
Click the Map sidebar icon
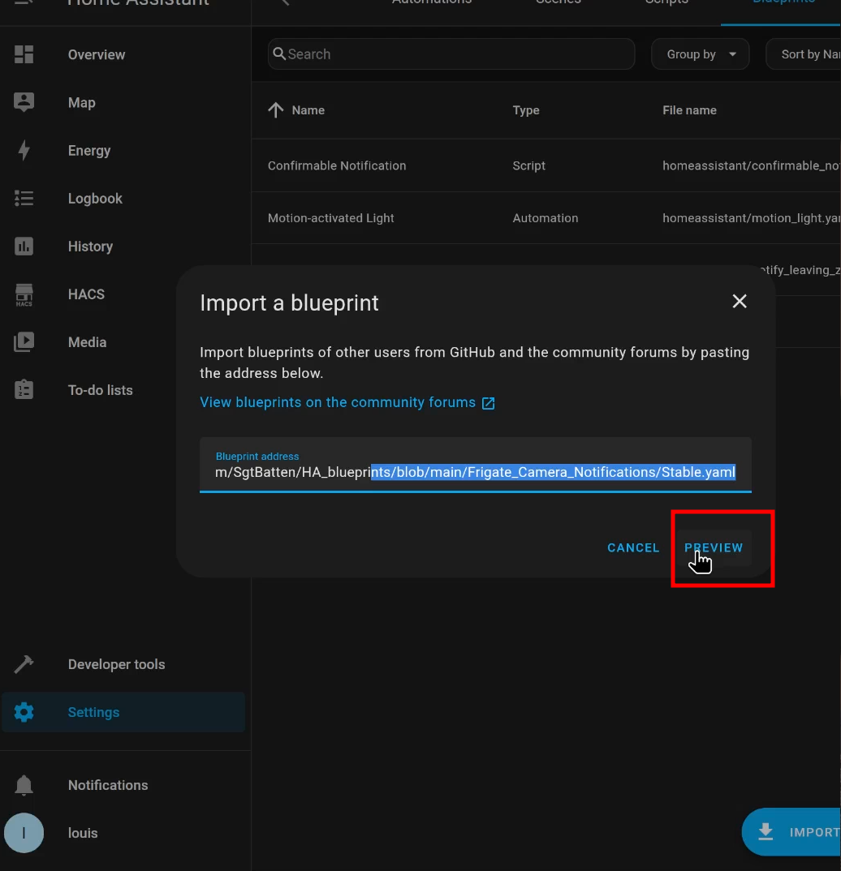tap(24, 102)
